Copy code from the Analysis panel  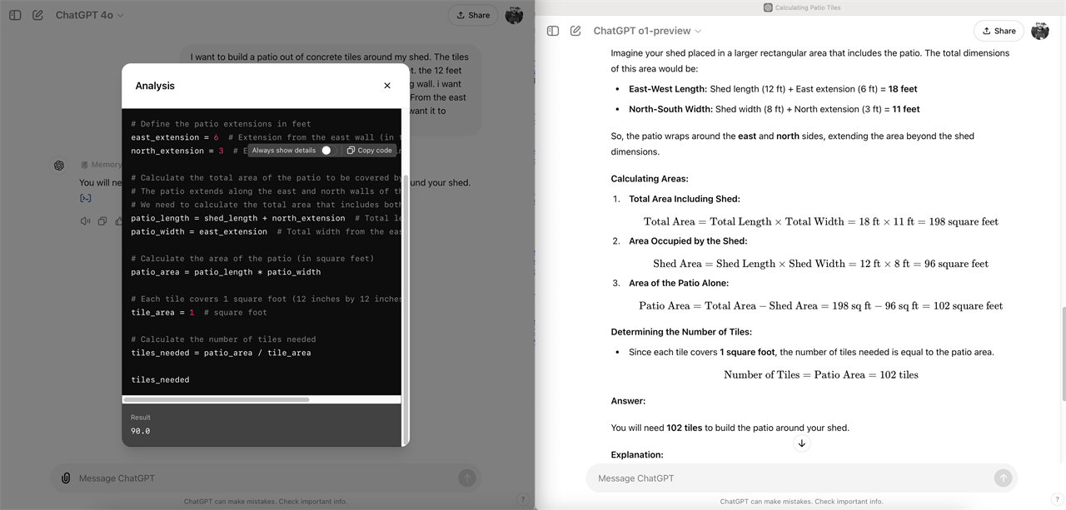pos(369,151)
